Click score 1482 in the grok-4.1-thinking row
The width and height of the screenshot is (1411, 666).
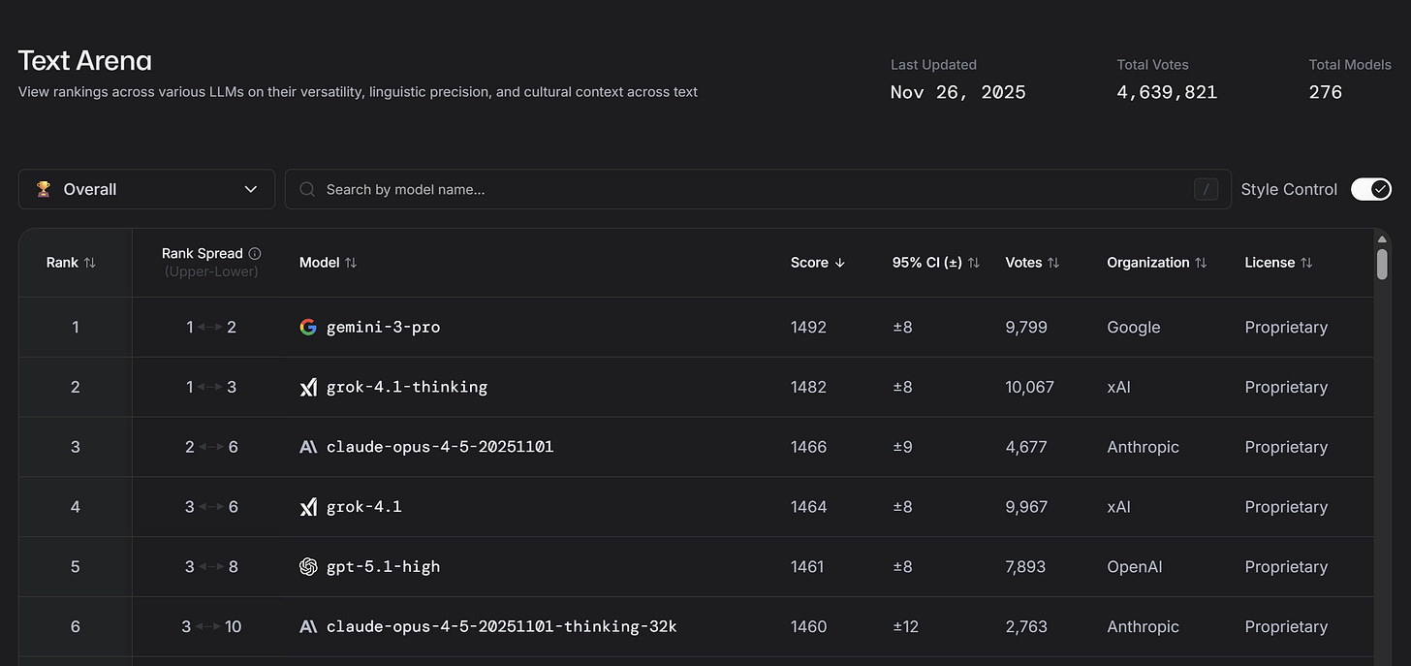click(808, 387)
